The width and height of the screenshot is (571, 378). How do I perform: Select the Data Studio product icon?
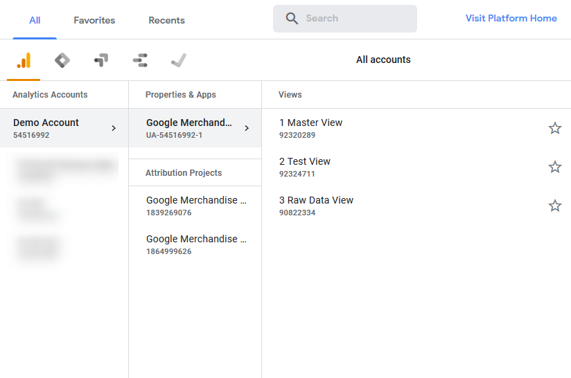tap(140, 60)
